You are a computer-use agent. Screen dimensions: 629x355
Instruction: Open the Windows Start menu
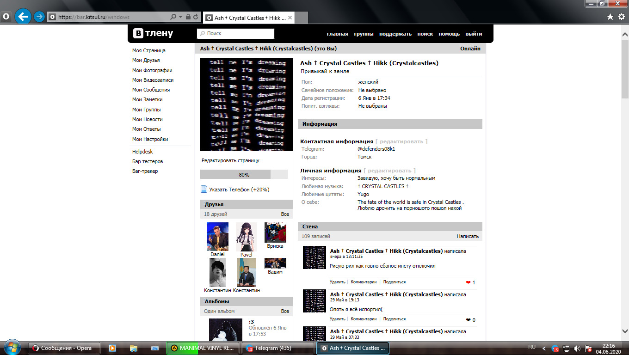click(12, 348)
